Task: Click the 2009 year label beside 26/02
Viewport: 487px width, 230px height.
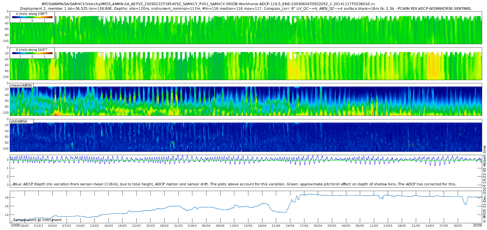Action: point(15,225)
